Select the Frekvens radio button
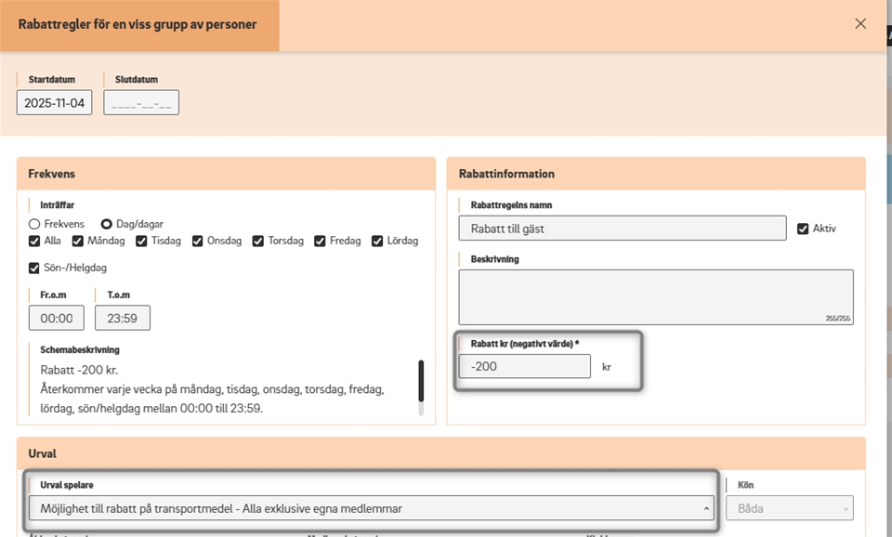892x537 pixels. pyautogui.click(x=34, y=224)
